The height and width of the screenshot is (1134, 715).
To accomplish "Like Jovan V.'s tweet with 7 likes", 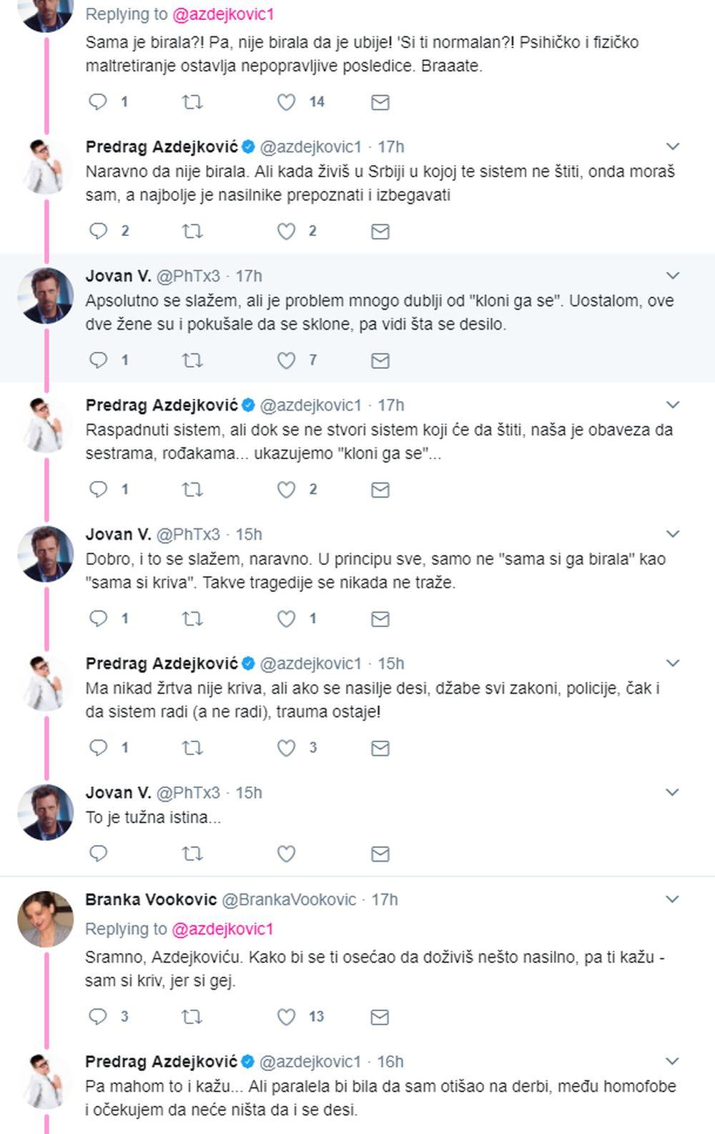I will [286, 360].
